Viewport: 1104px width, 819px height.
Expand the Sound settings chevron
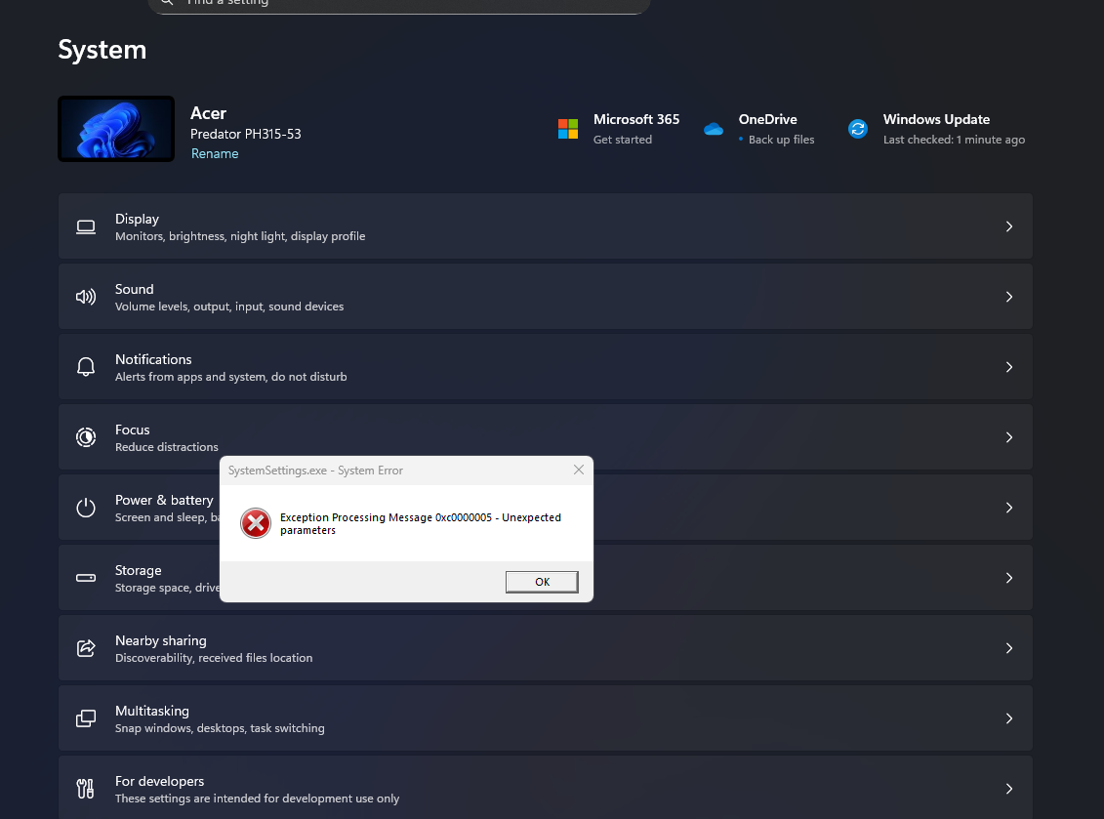click(1009, 297)
